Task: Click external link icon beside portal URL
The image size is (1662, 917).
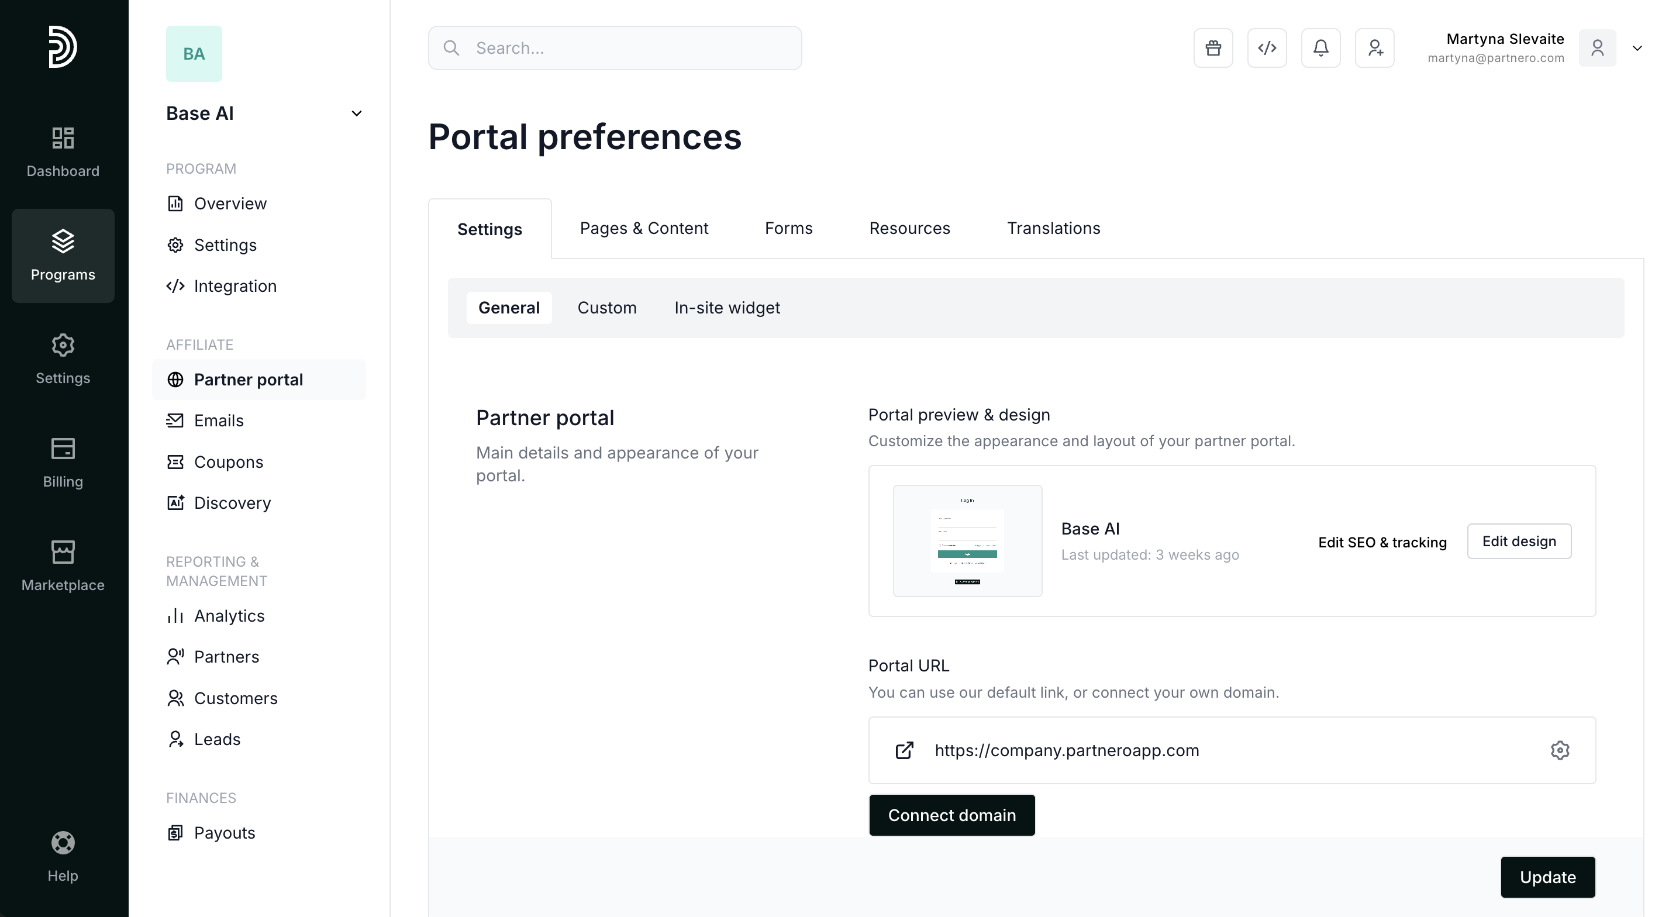Action: point(905,750)
